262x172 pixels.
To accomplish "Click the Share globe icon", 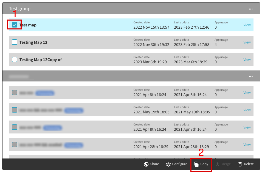I will click(146, 164).
